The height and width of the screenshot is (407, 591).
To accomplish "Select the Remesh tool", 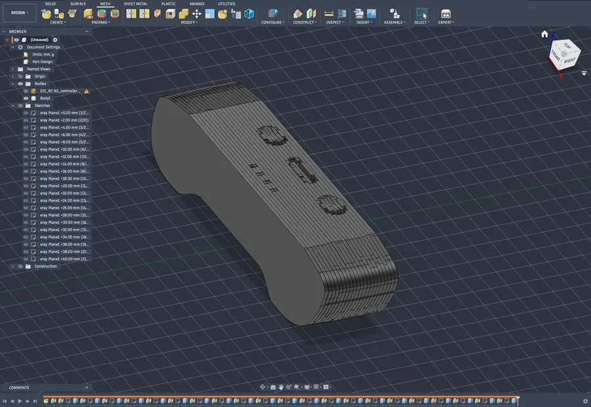I will (131, 14).
